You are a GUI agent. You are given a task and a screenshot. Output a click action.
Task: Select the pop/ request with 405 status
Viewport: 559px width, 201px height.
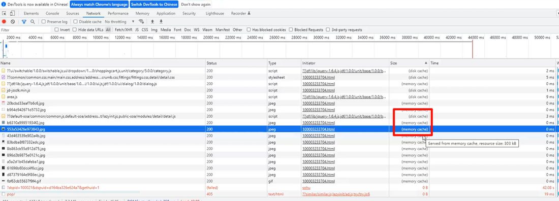[278, 194]
